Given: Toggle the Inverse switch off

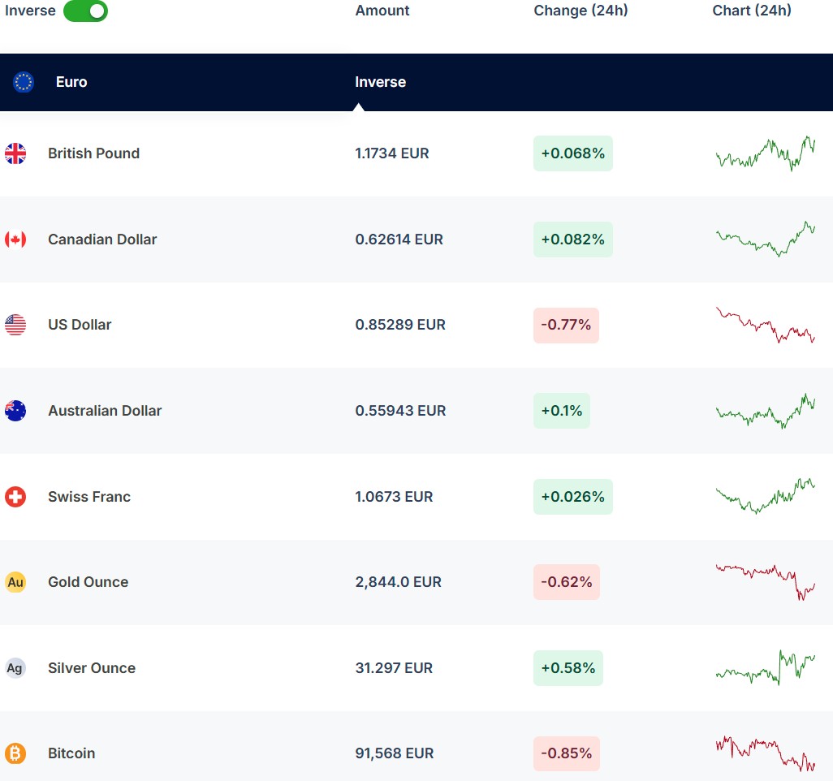Looking at the screenshot, I should click(85, 11).
